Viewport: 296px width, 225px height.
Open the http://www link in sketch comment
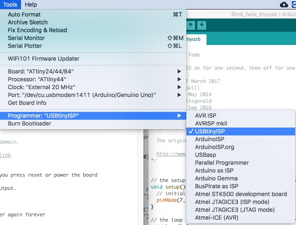coord(171,154)
